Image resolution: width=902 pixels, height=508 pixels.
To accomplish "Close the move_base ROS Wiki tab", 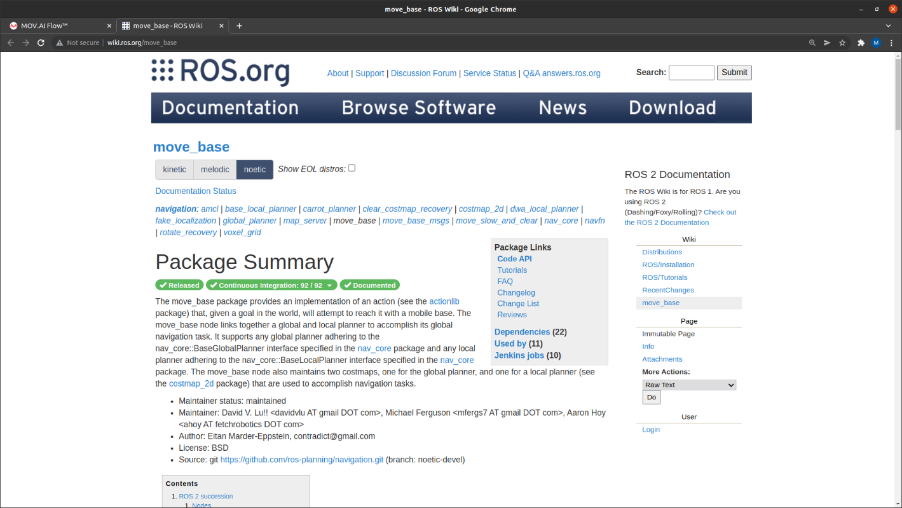I will (x=222, y=25).
